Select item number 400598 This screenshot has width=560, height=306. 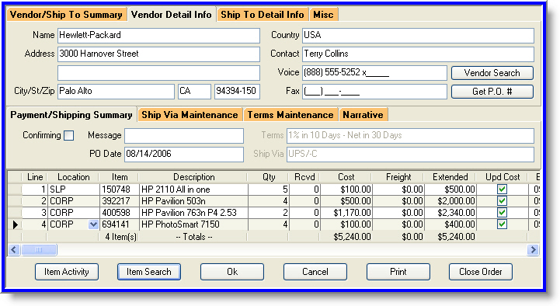click(120, 213)
